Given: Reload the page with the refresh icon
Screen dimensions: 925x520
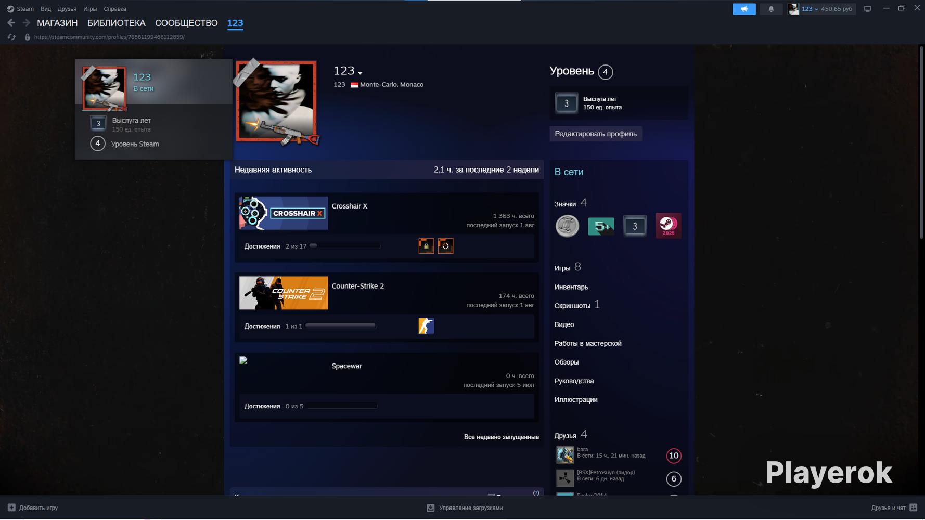Looking at the screenshot, I should pyautogui.click(x=11, y=37).
